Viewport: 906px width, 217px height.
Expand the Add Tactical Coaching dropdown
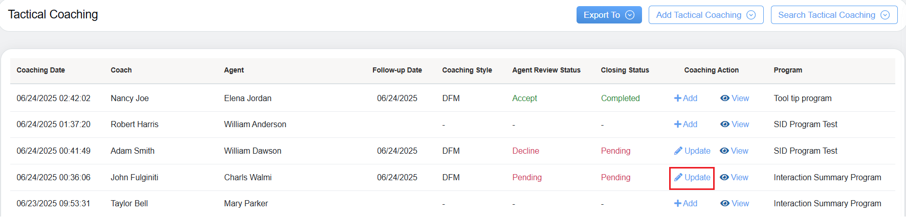pyautogui.click(x=705, y=15)
